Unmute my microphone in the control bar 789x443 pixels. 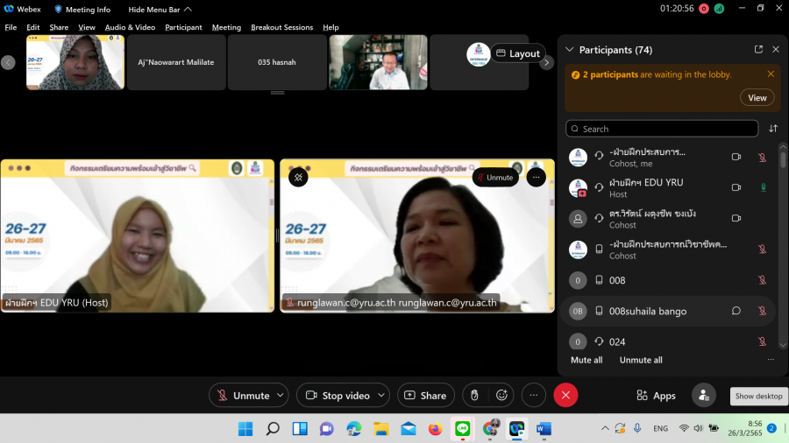(x=243, y=396)
